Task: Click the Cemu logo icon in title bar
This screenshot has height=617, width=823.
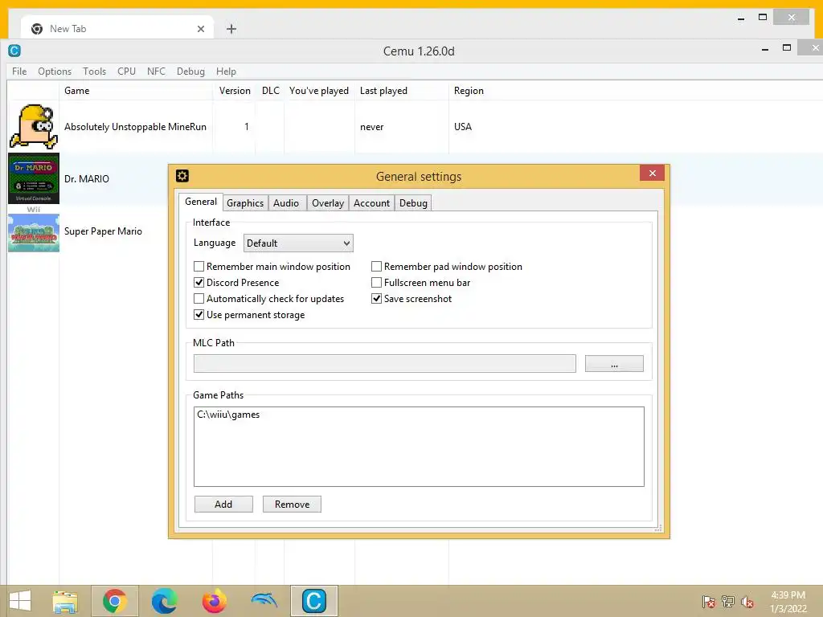Action: point(14,51)
